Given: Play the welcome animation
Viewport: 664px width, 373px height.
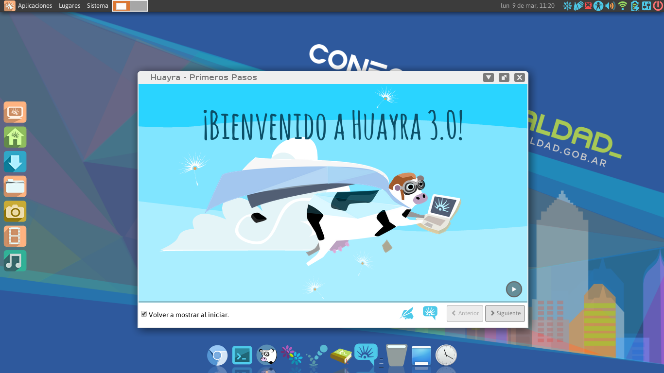Looking at the screenshot, I should [514, 289].
